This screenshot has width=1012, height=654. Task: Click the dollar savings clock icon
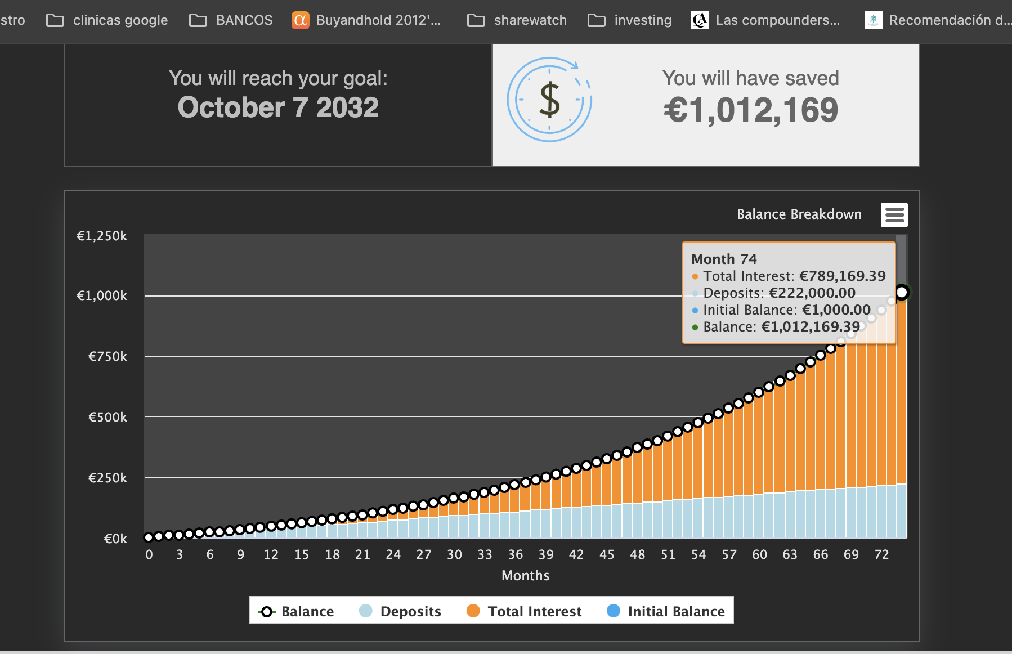click(x=550, y=100)
